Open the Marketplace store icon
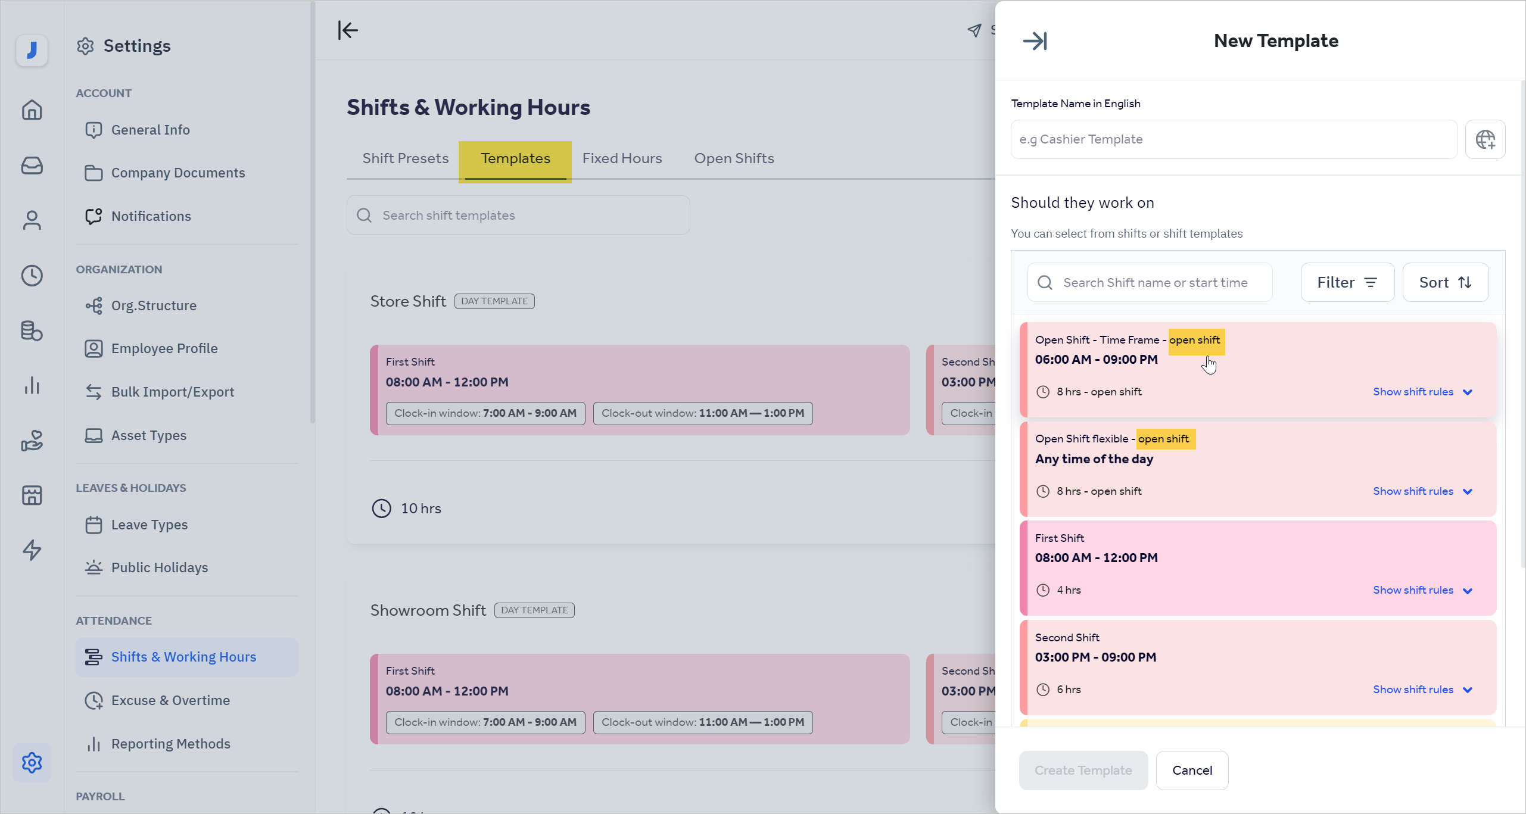Image resolution: width=1526 pixels, height=814 pixels. (x=32, y=495)
